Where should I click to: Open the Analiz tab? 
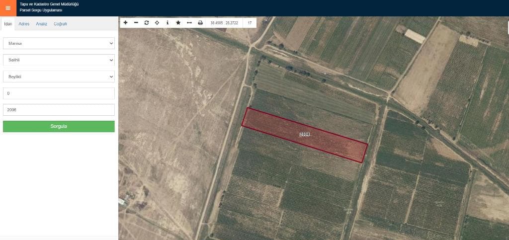coord(41,24)
